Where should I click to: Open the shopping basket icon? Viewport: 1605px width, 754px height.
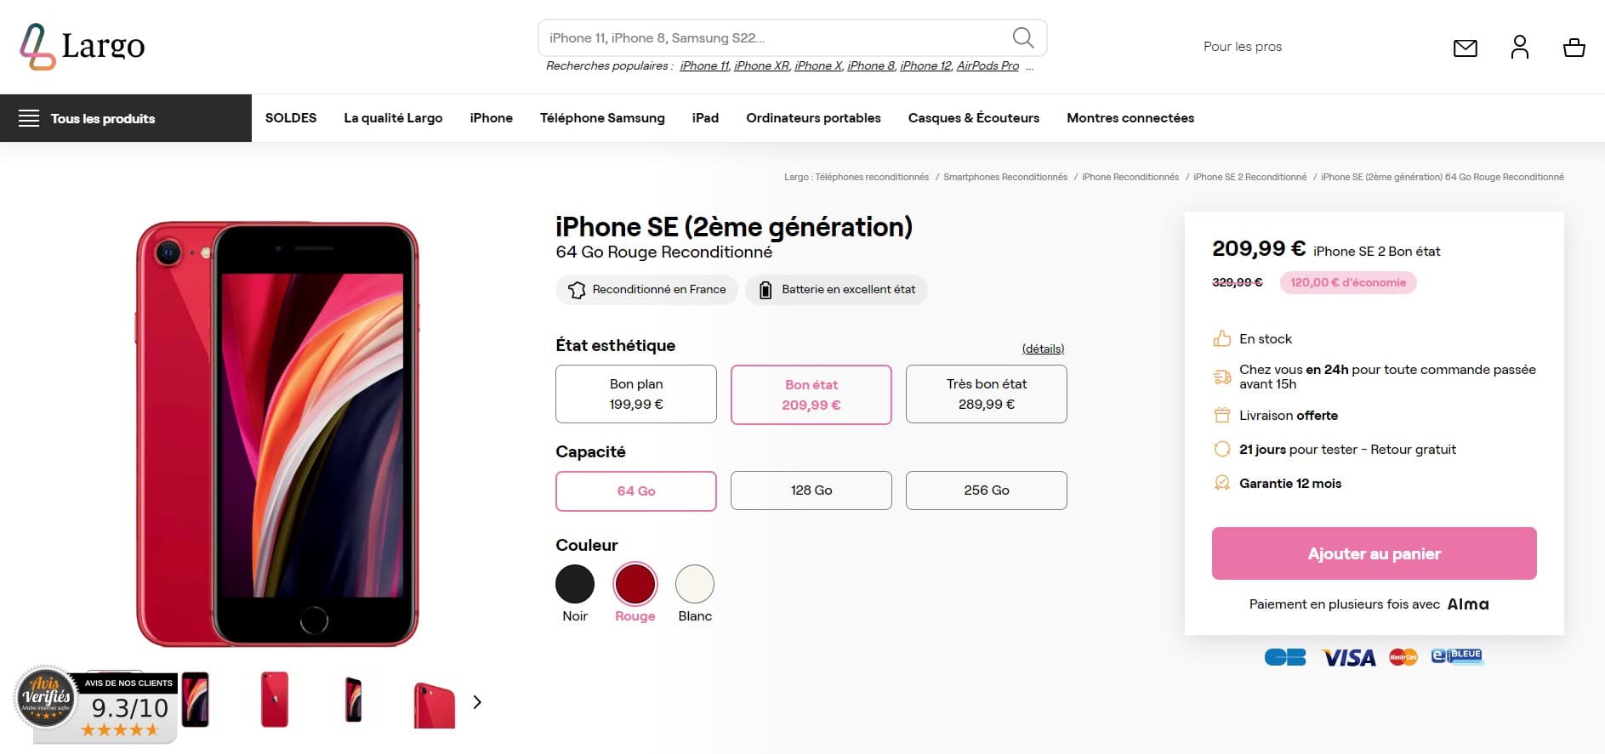coord(1574,48)
